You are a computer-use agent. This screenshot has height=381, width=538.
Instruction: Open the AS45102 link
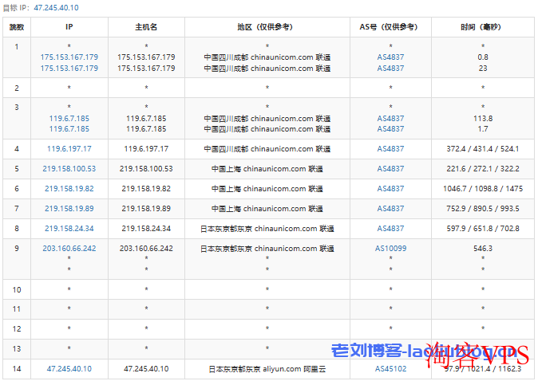coord(390,369)
